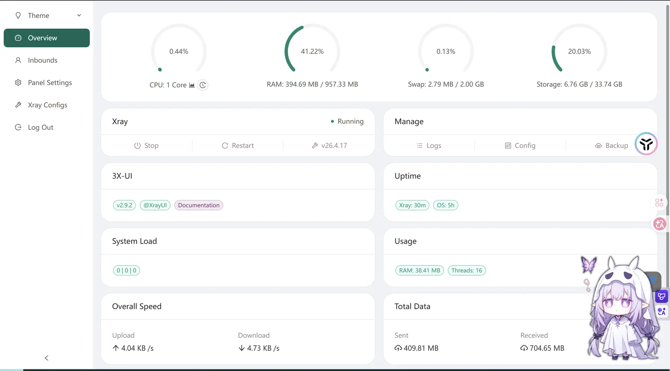
Task: Click the CPU clock history icon
Action: (203, 85)
